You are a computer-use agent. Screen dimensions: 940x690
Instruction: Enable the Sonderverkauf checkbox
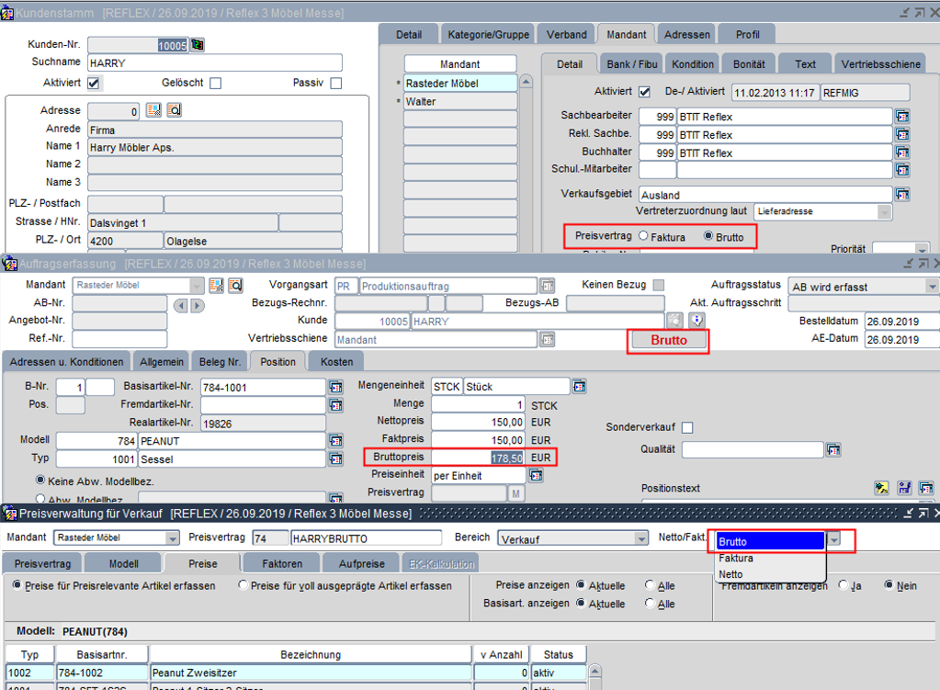pyautogui.click(x=687, y=427)
